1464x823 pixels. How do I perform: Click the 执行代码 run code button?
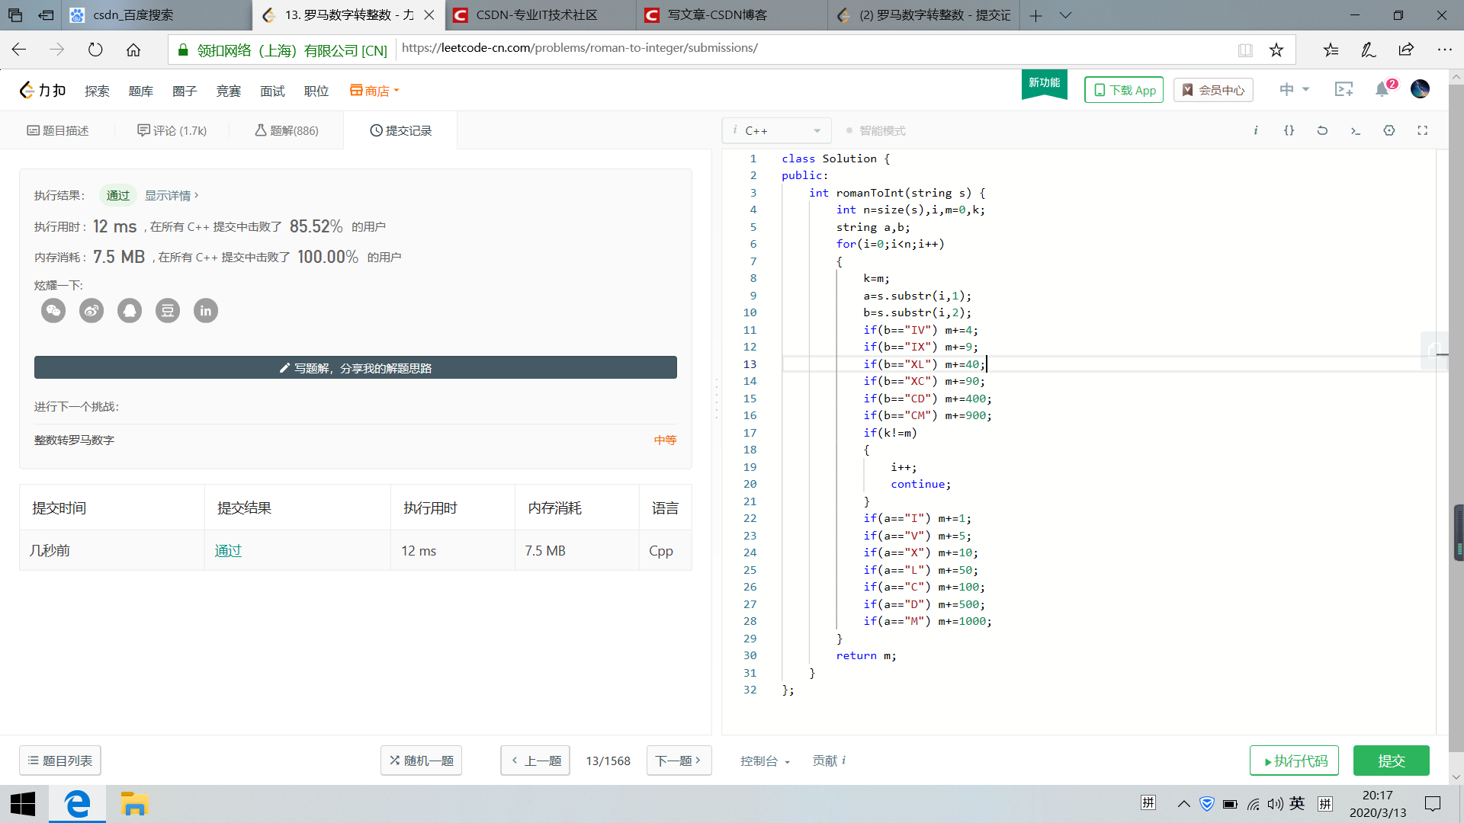(x=1294, y=761)
